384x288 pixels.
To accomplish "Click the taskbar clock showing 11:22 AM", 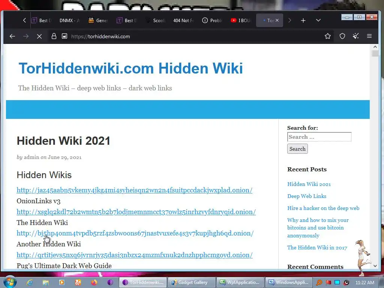I will tap(364, 283).
